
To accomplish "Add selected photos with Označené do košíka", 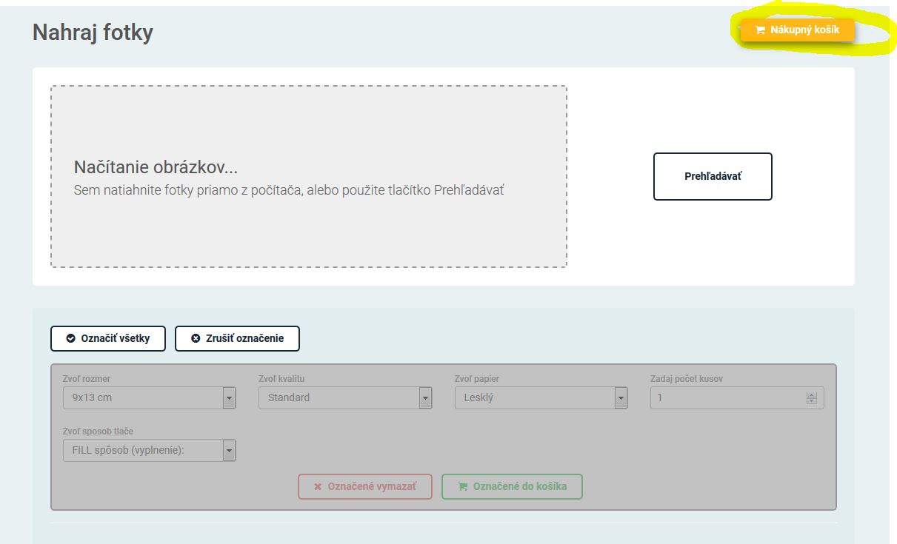I will pos(512,486).
